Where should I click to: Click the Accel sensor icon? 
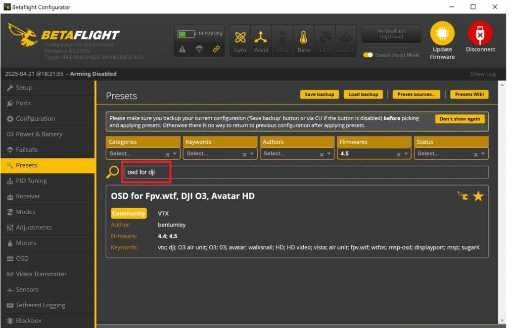[261, 37]
